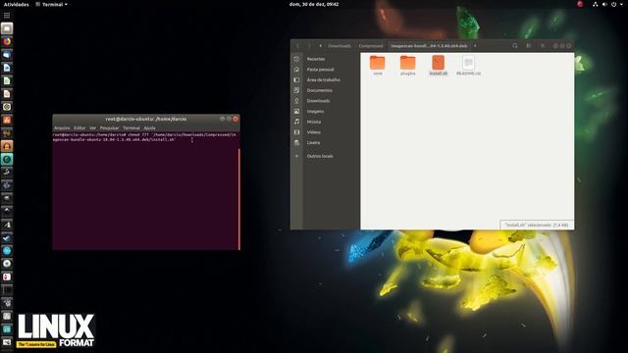Screen dimensions: 628x353
Task: Click the chmod 777 command line in terminal
Action: point(144,137)
